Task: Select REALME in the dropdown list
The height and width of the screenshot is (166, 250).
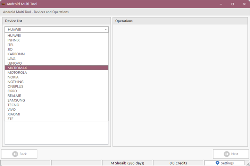Action: click(14, 96)
